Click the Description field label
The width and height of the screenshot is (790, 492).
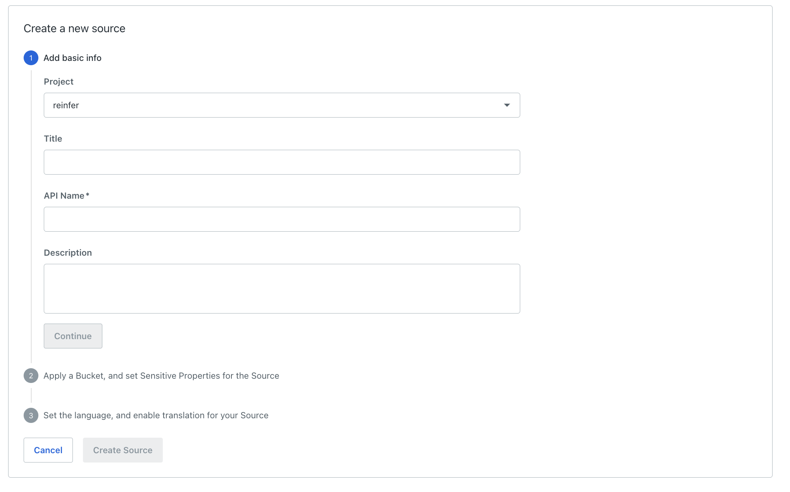[68, 253]
